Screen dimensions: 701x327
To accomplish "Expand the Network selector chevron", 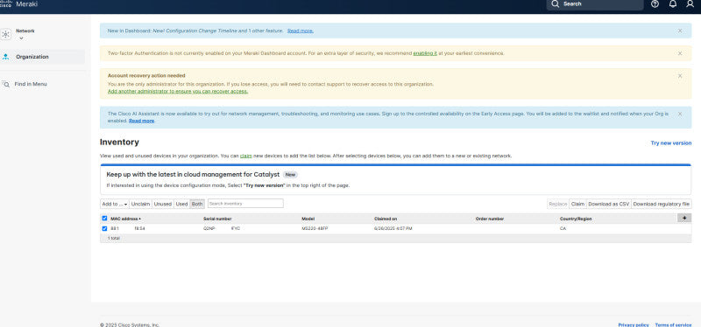I will [21, 38].
